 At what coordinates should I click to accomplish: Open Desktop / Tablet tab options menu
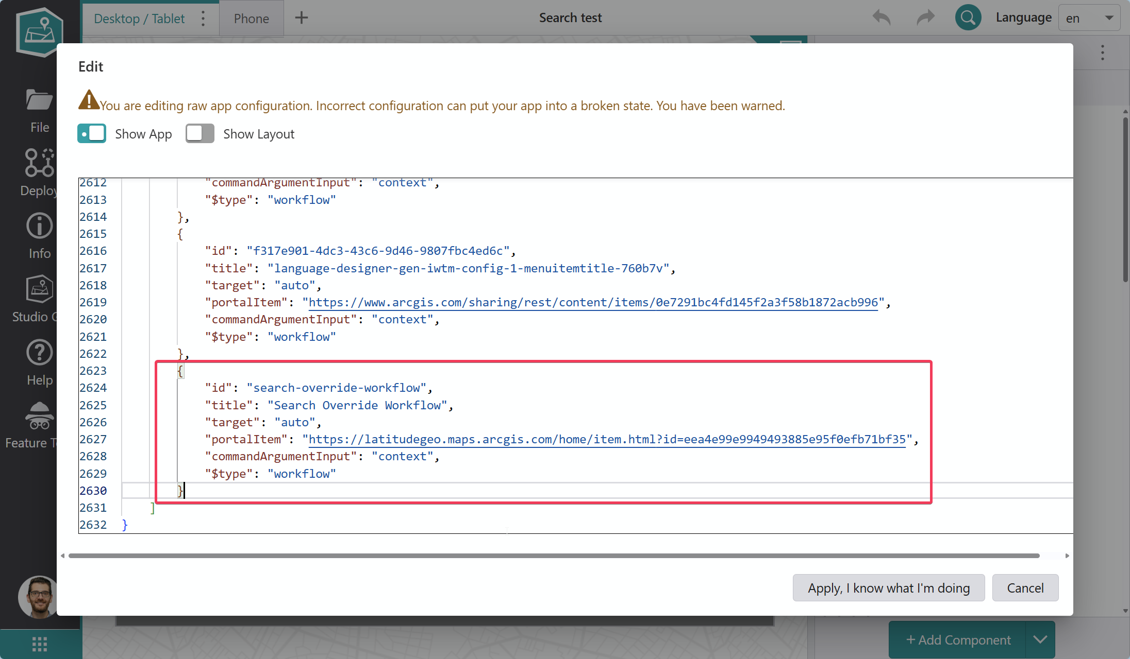coord(203,19)
